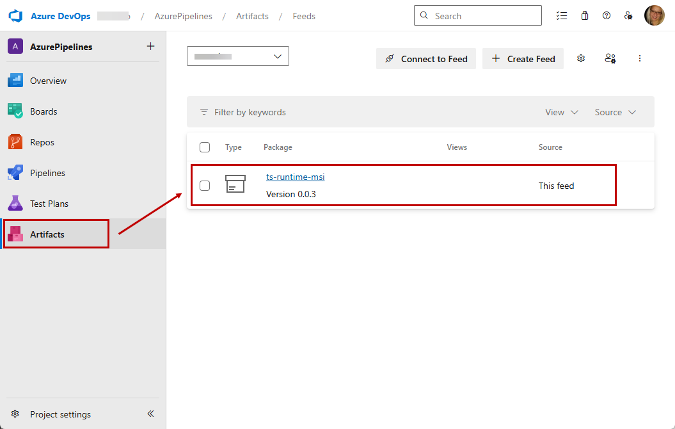Image resolution: width=675 pixels, height=429 pixels.
Task: Open Overview in the sidebar
Action: coord(83,81)
